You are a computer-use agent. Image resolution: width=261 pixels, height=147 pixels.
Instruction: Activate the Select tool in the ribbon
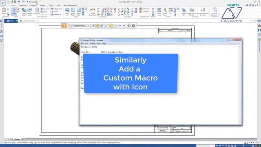click(14, 11)
